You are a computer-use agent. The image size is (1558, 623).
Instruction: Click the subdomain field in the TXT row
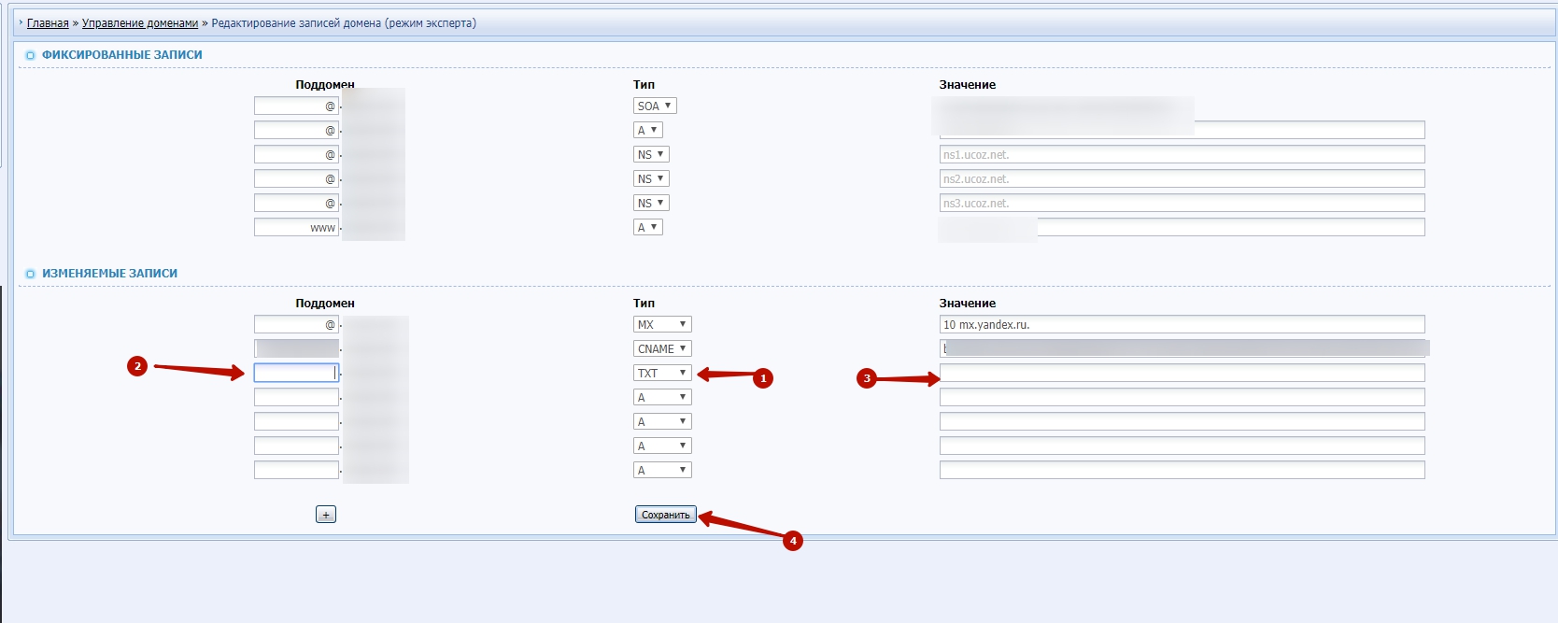[x=295, y=373]
